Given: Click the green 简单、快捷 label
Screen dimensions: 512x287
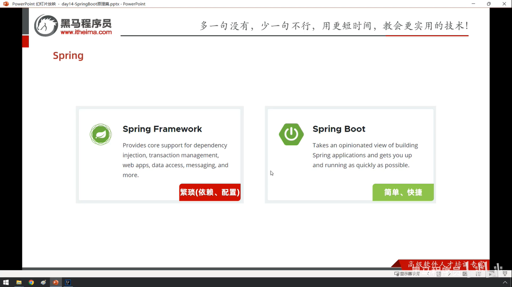Looking at the screenshot, I should tap(403, 192).
